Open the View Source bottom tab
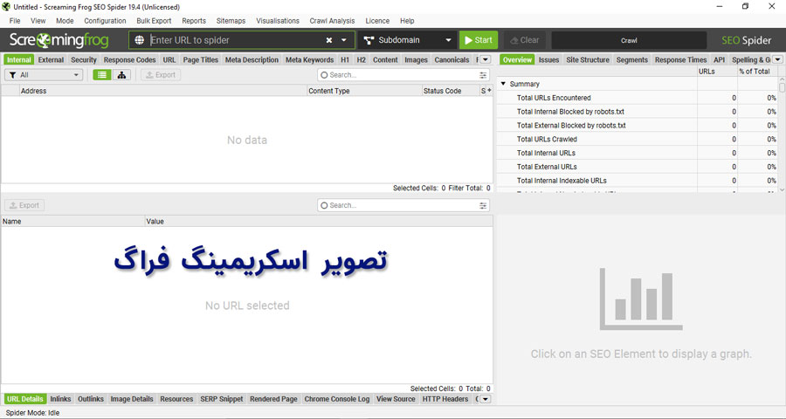The width and height of the screenshot is (786, 419). click(x=396, y=399)
